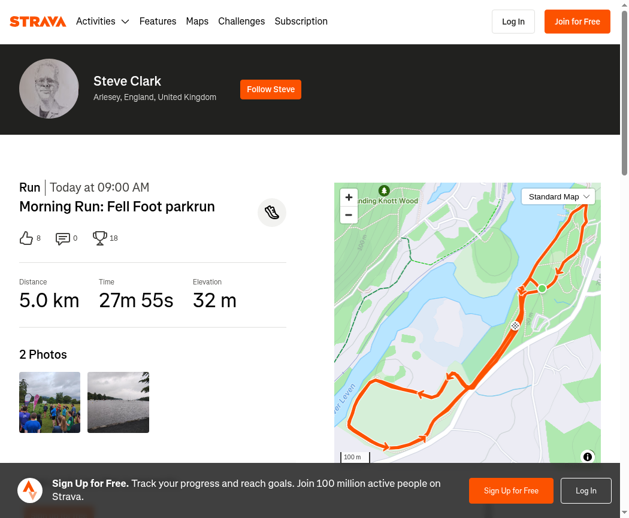
Task: Go to the Subscription page
Action: 301,21
